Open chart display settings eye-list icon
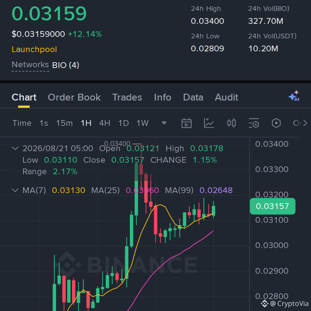Image resolution: width=311 pixels, height=311 pixels. pyautogui.click(x=254, y=123)
